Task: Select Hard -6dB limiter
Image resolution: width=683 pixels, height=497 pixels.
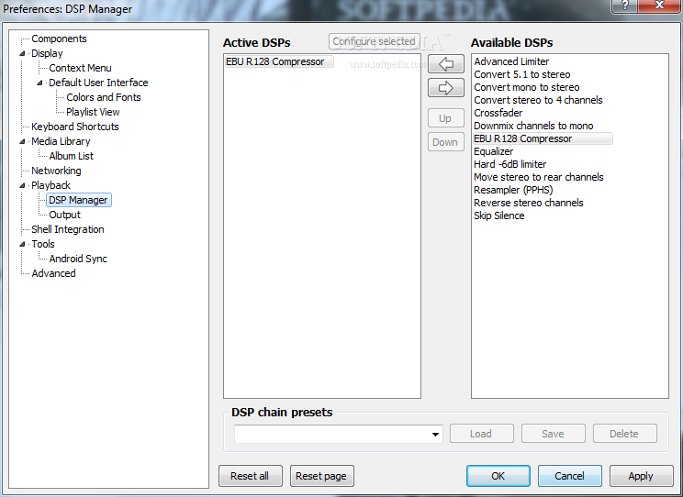Action: (509, 164)
